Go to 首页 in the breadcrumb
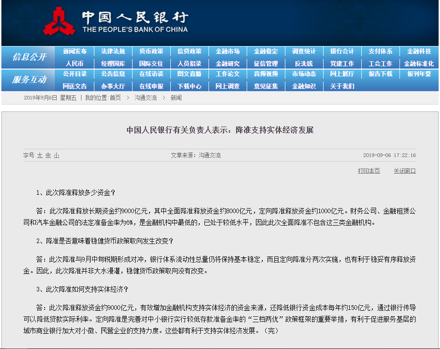Screen dimensions: 440x349 click(x=115, y=98)
